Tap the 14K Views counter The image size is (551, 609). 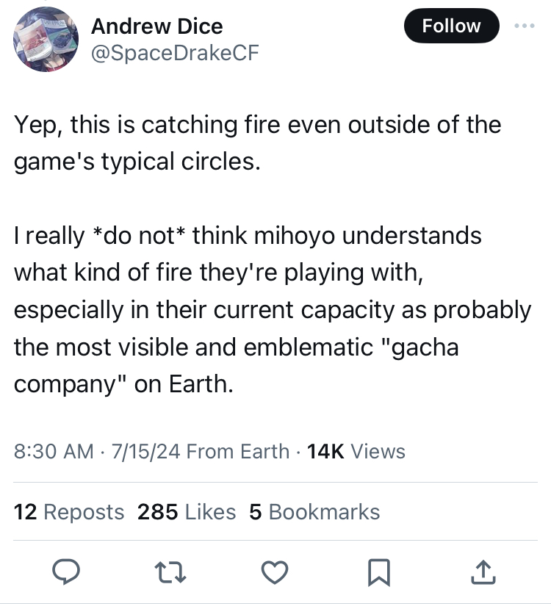coord(356,450)
